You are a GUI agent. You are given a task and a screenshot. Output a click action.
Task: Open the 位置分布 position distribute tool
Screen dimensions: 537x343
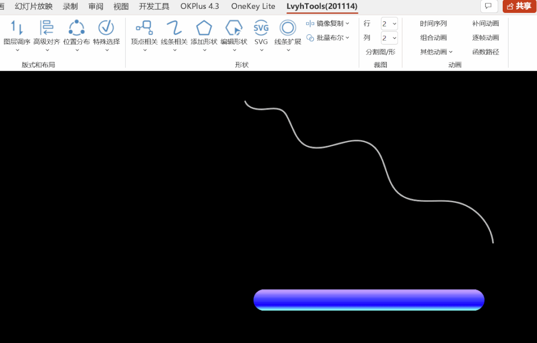coord(77,33)
